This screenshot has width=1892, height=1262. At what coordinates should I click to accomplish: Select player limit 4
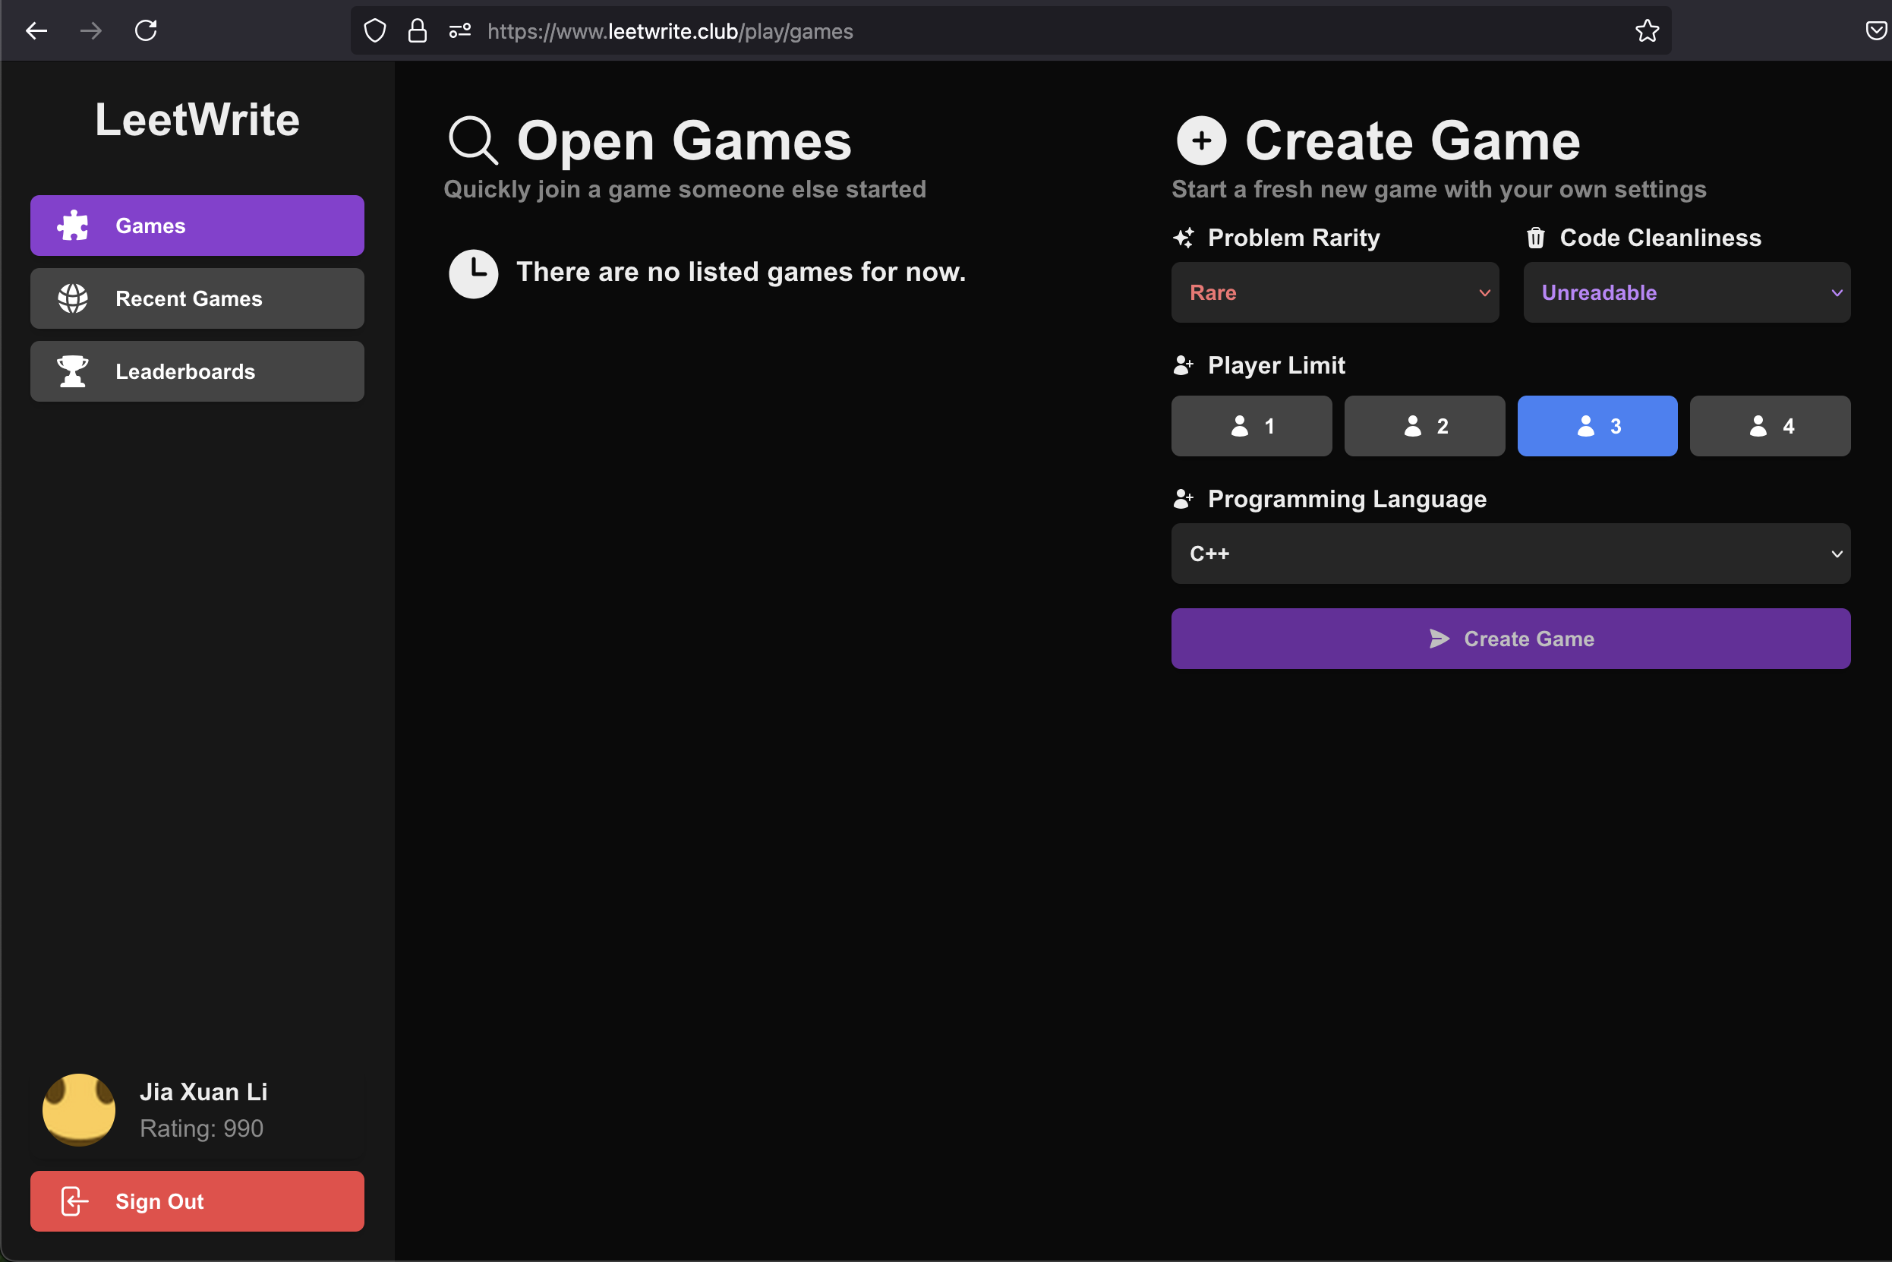[1769, 426]
